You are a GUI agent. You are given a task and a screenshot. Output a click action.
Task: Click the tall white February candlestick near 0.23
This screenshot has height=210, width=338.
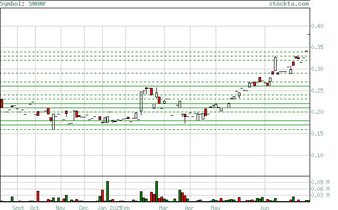141,101
